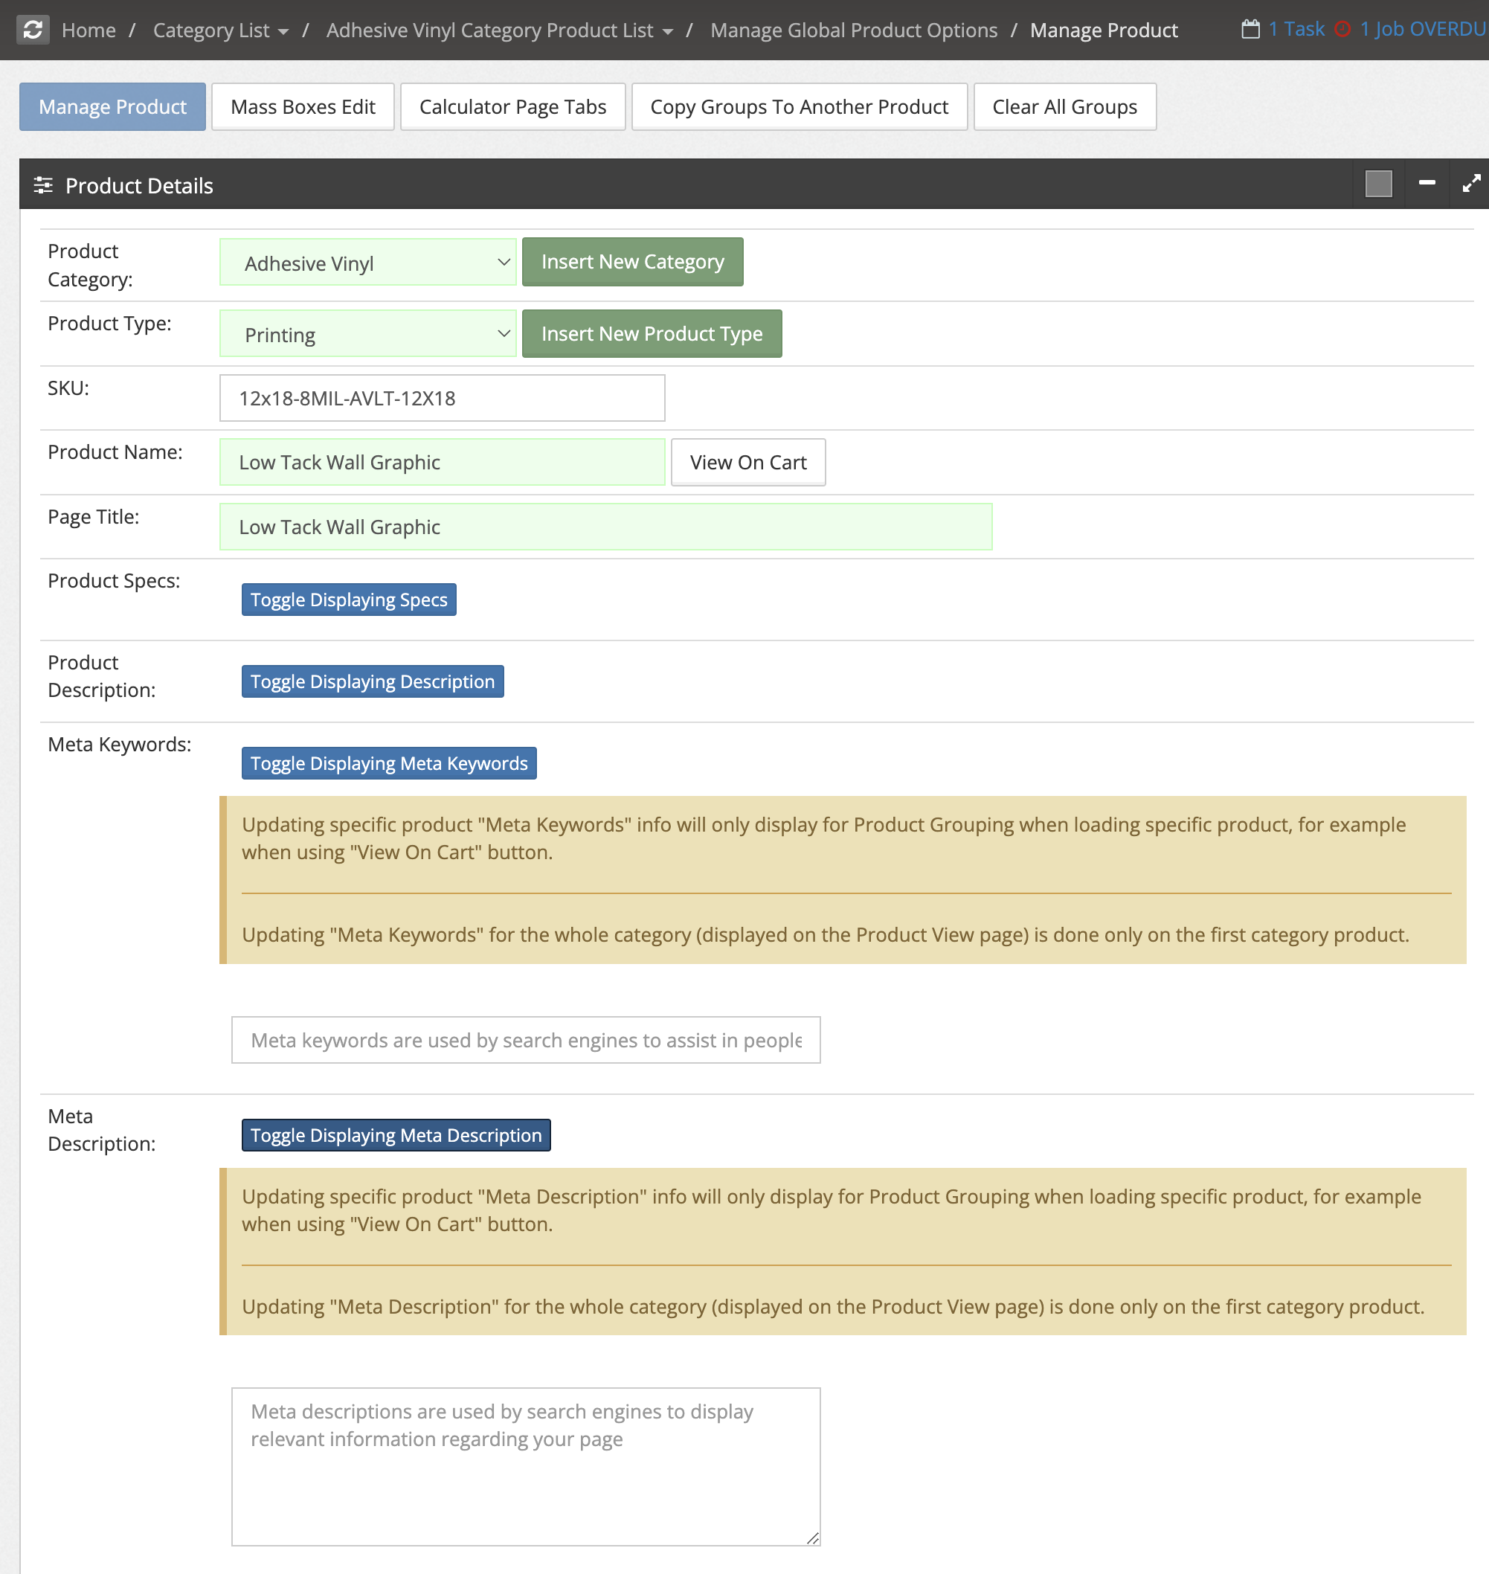Toggle Displaying Specs
This screenshot has height=1574, width=1489.
point(348,600)
